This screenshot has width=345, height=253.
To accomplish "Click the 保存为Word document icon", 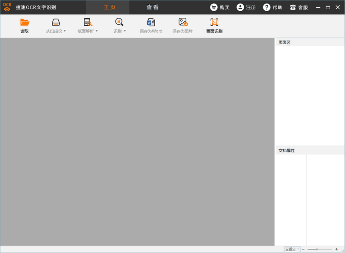I will pos(151,22).
